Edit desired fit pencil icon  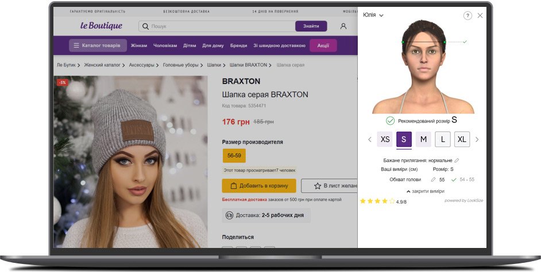tap(457, 160)
